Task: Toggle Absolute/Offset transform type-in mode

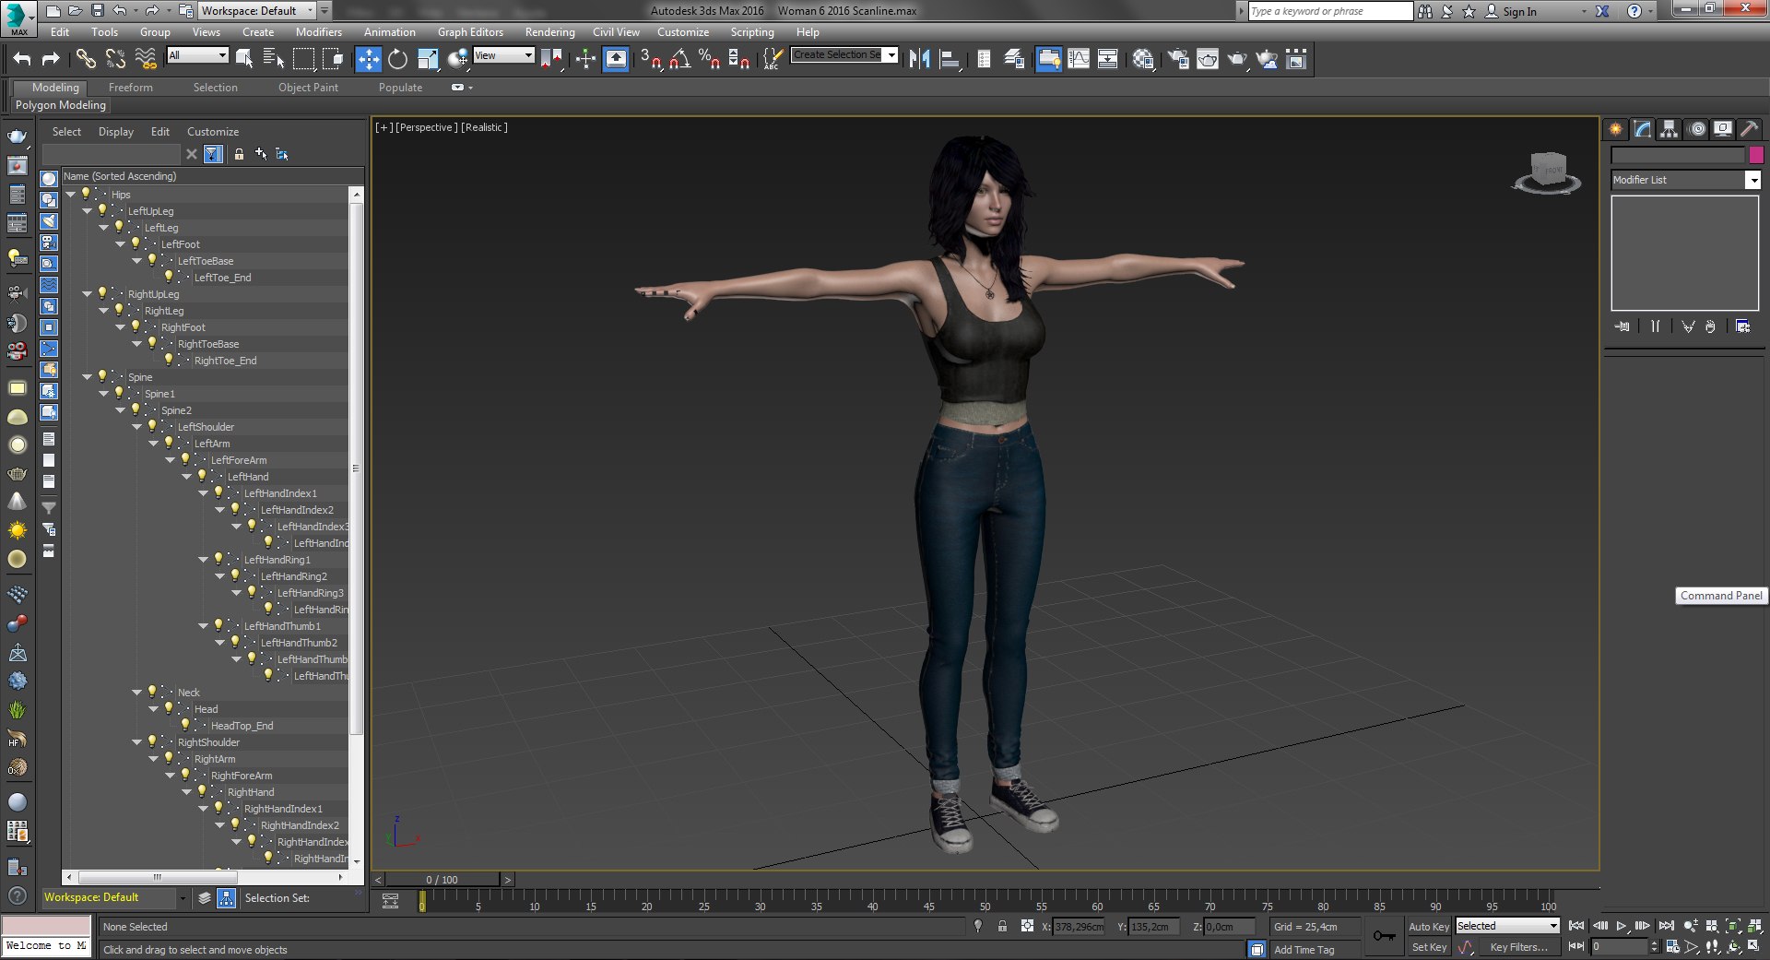Action: [1027, 927]
